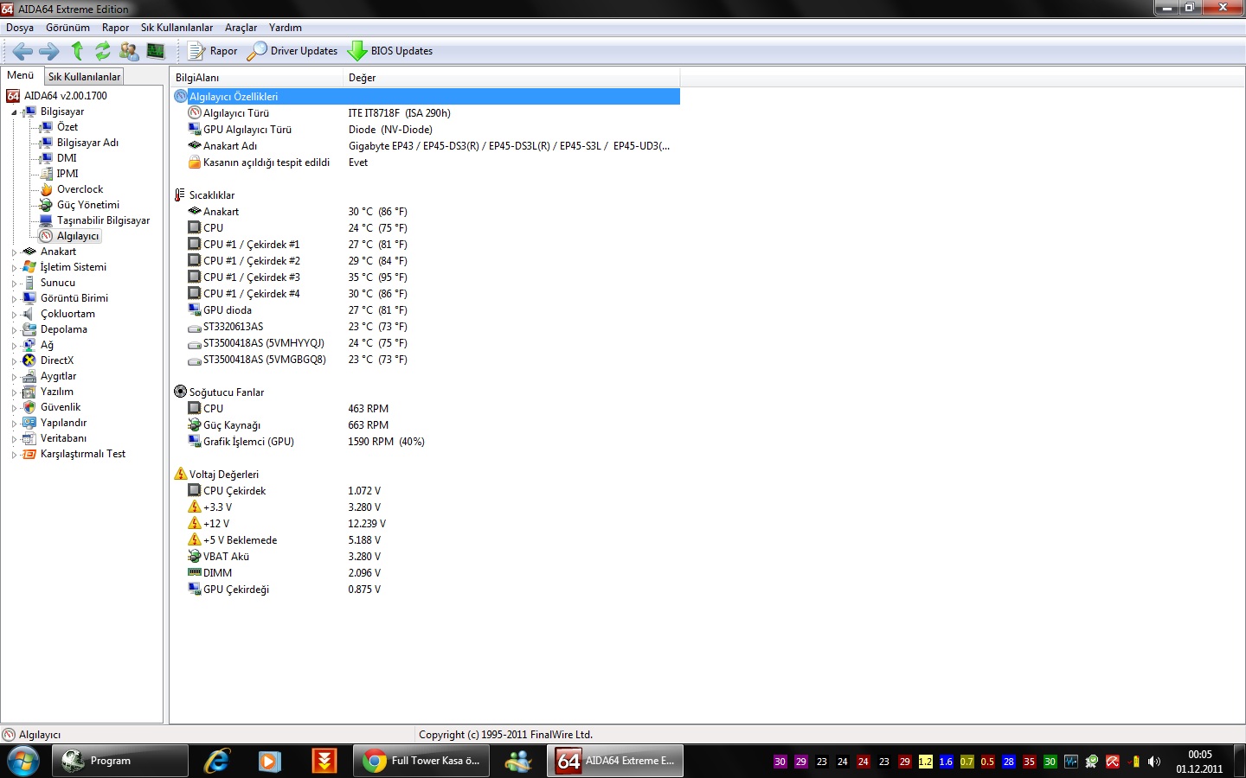Click the Windows Start button
The width and height of the screenshot is (1246, 778).
click(23, 762)
